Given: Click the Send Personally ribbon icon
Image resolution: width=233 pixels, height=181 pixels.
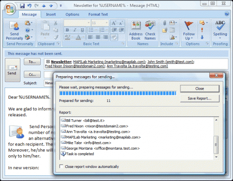Looking at the screenshot, I should [14, 30].
